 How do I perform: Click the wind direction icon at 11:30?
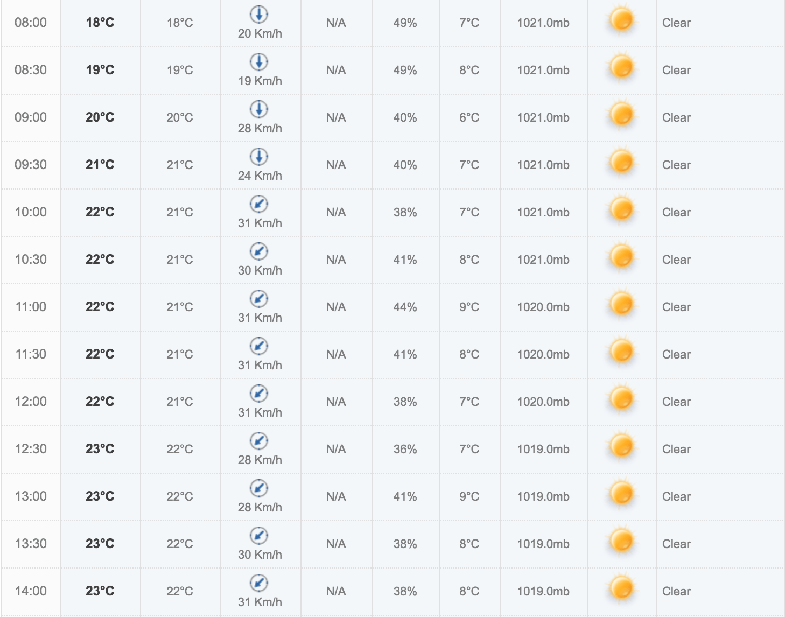point(259,346)
